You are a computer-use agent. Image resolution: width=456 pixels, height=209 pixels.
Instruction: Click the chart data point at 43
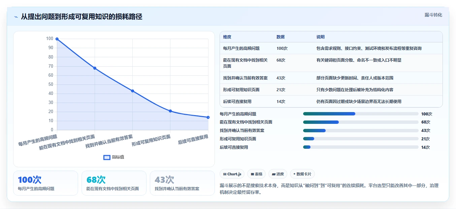click(x=132, y=91)
